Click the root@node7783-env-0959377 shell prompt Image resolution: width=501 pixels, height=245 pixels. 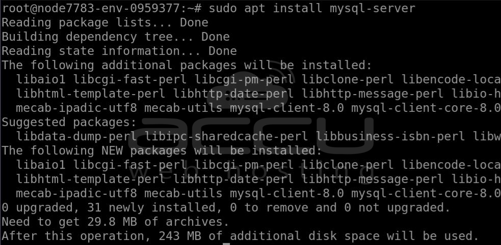[x=101, y=8]
